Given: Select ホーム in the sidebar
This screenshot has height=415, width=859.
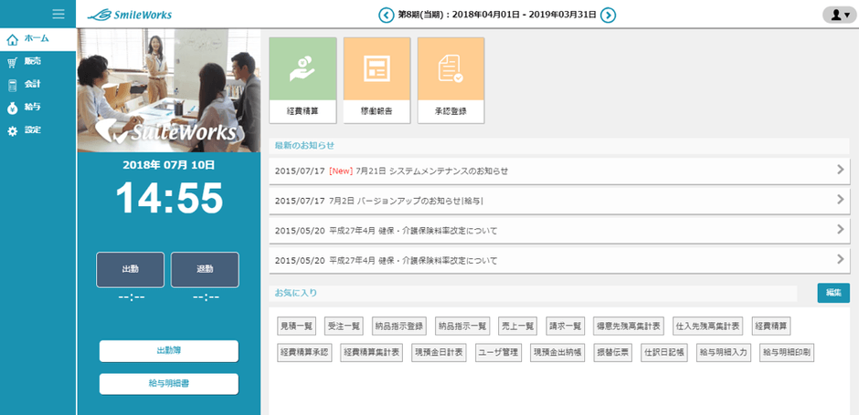Looking at the screenshot, I should [37, 38].
